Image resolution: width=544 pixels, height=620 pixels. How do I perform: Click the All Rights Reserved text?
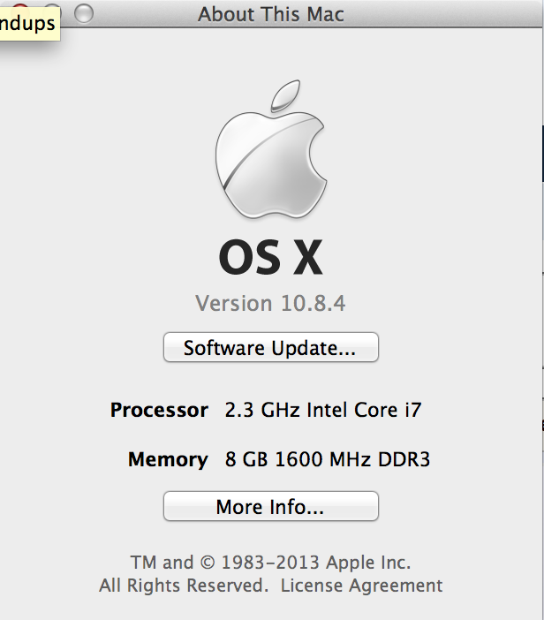coord(184,586)
